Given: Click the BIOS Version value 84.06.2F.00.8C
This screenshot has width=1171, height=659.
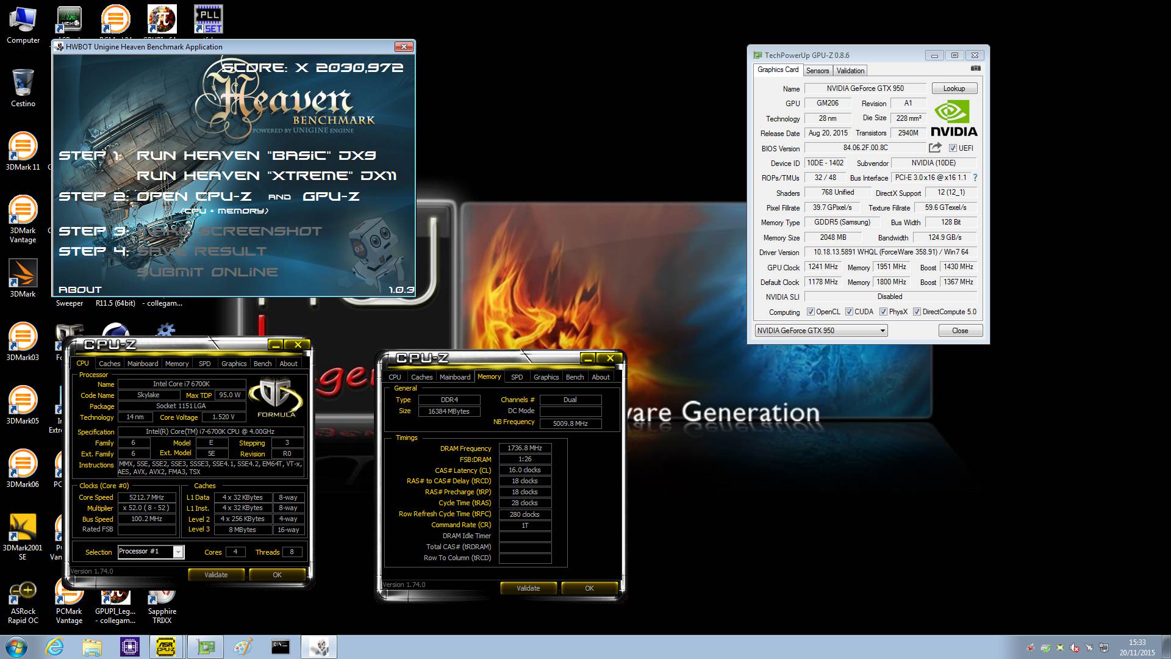Looking at the screenshot, I should pos(865,148).
